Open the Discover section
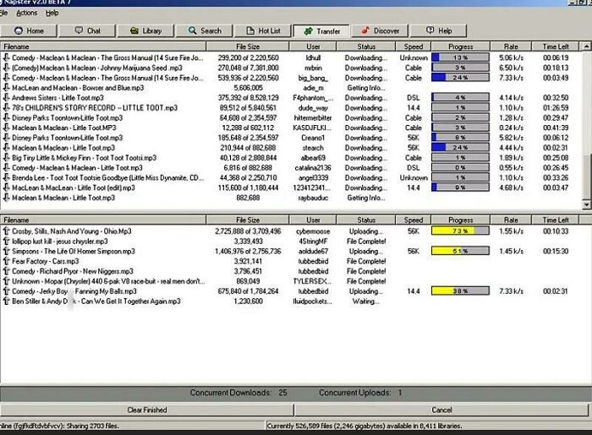This screenshot has width=592, height=435. click(x=380, y=30)
